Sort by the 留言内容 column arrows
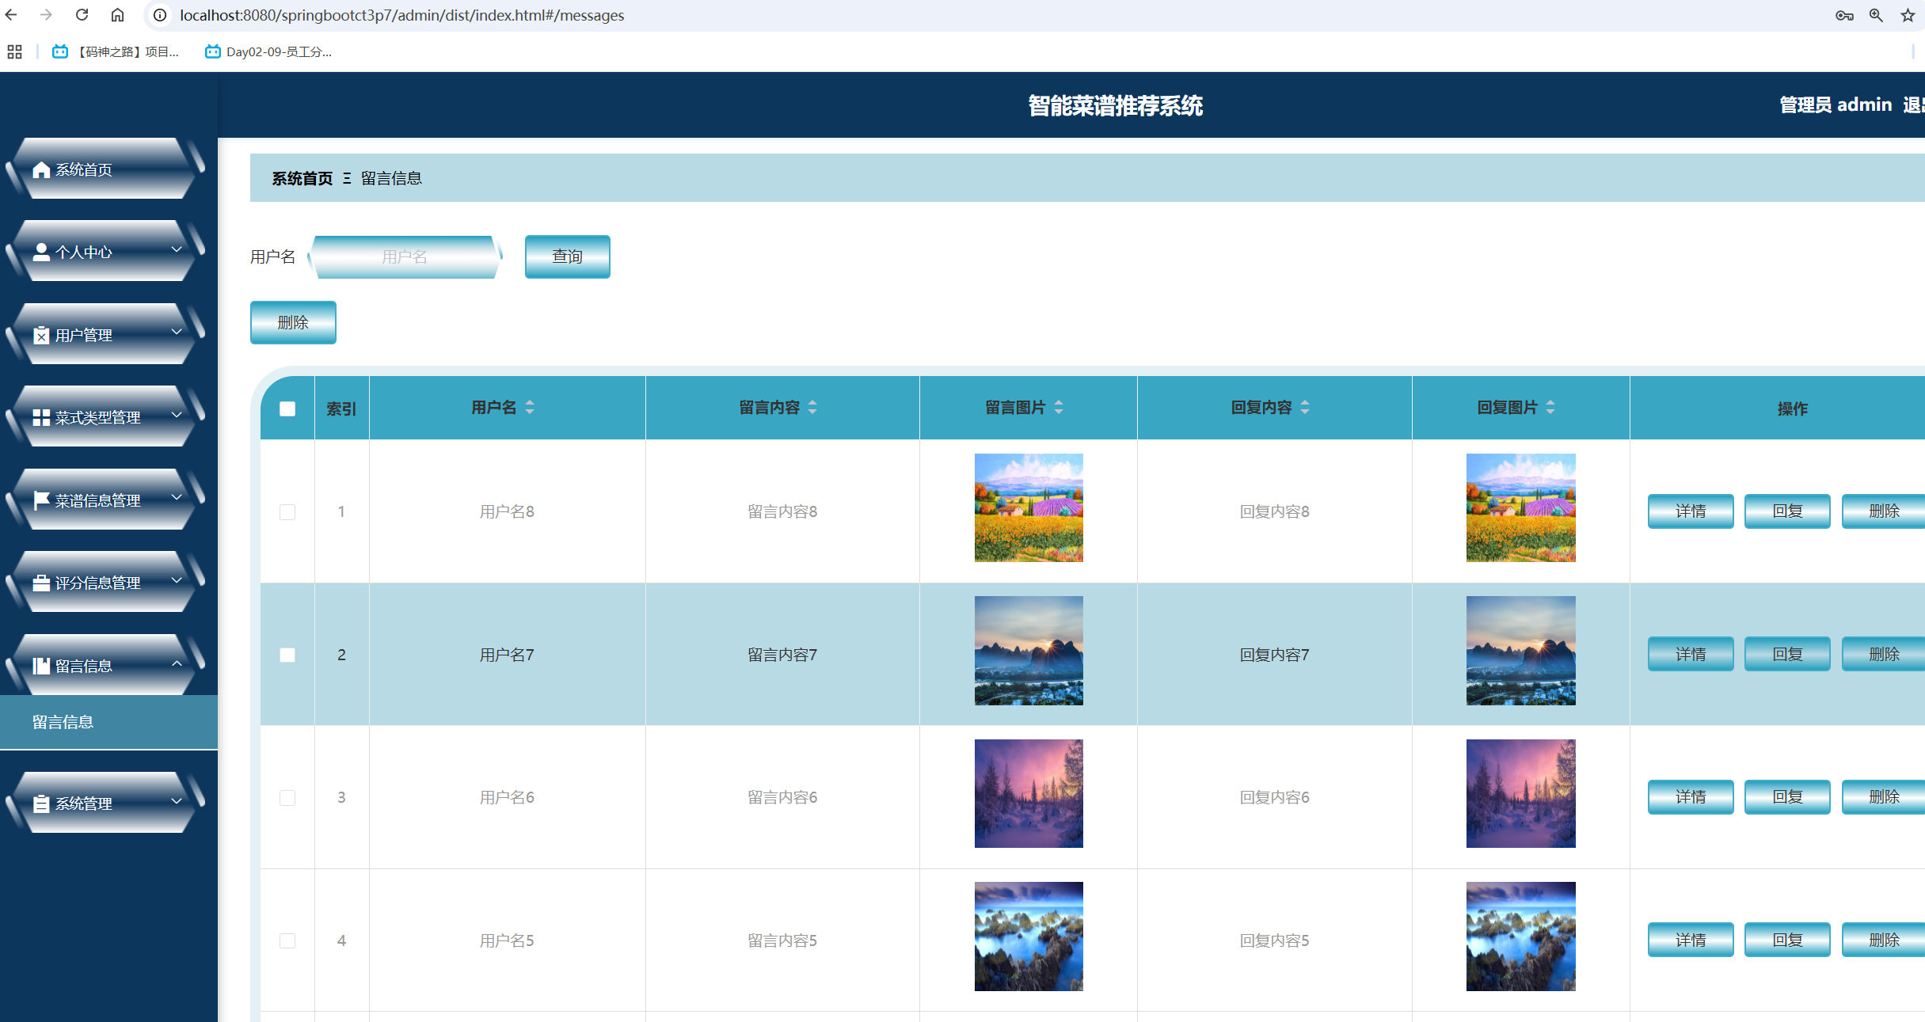The image size is (1925, 1022). [x=812, y=408]
